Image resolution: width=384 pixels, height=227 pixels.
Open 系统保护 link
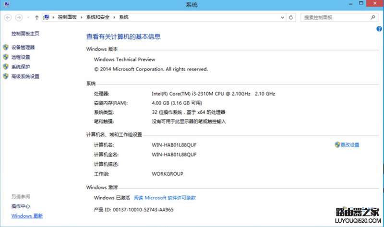pos(21,67)
